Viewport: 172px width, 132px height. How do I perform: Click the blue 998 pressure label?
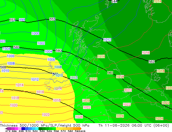[x=22, y=20]
